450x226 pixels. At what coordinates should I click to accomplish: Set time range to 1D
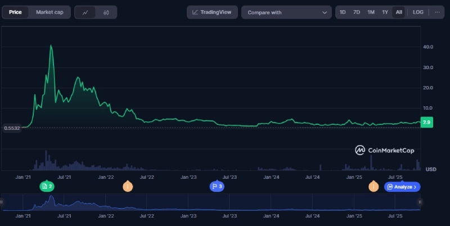tap(343, 12)
